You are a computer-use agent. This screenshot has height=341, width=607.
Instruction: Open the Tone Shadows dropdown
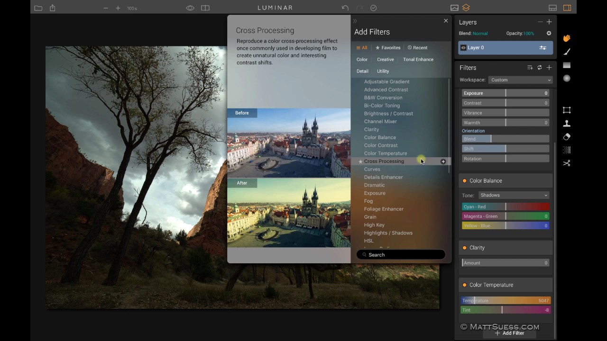[513, 195]
